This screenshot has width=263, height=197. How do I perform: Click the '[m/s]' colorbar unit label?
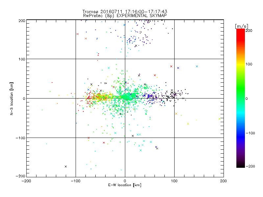coord(242,26)
